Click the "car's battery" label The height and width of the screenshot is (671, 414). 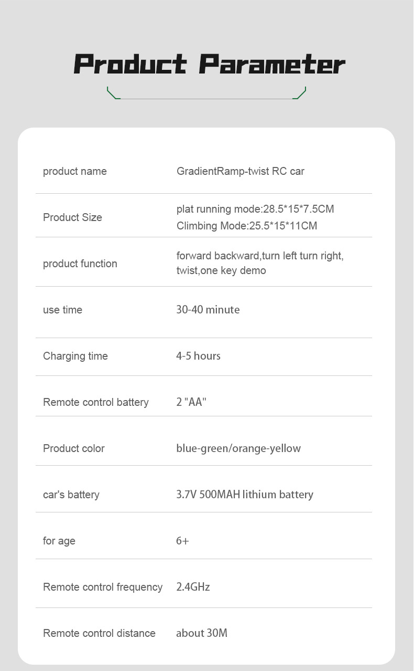pos(71,495)
